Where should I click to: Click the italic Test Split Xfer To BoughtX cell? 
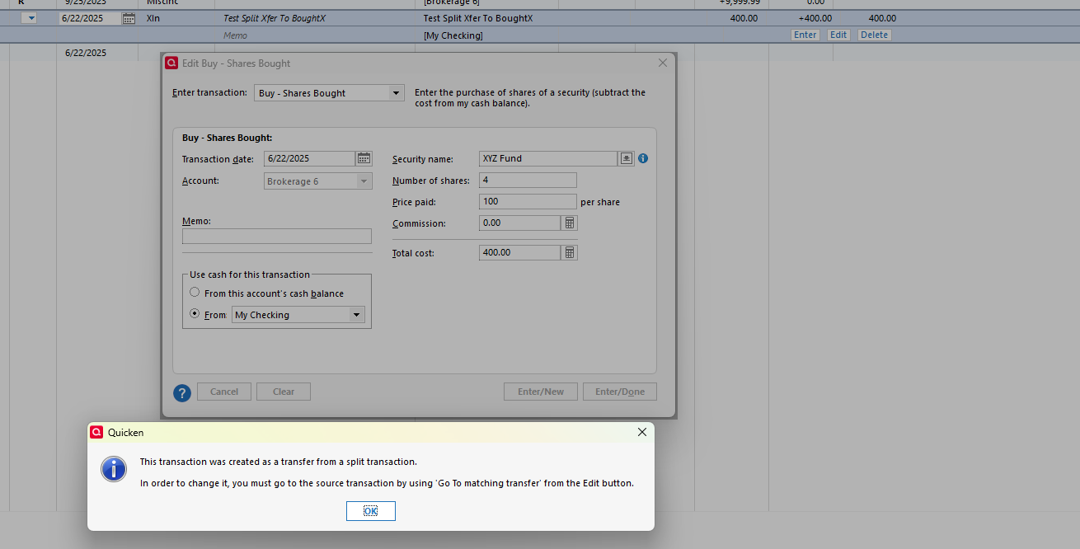275,18
